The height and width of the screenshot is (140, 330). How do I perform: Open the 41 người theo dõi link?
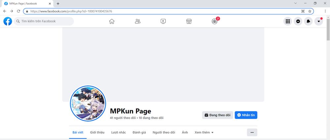point(123,118)
